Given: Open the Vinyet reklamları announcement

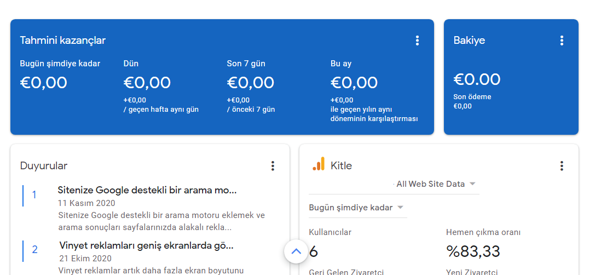Looking at the screenshot, I should coord(146,245).
